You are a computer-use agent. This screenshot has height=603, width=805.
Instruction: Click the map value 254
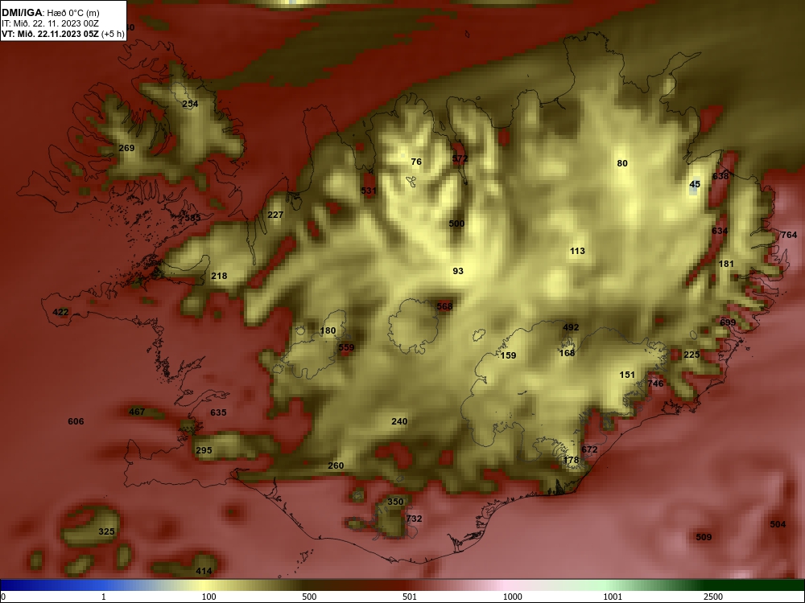click(190, 104)
